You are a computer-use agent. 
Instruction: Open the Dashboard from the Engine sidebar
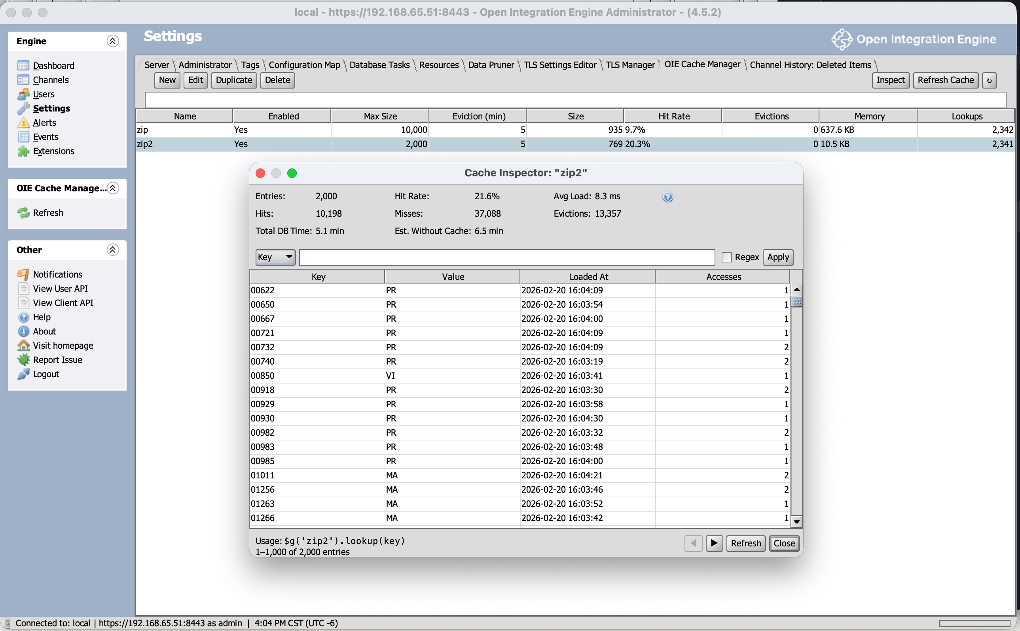click(53, 66)
